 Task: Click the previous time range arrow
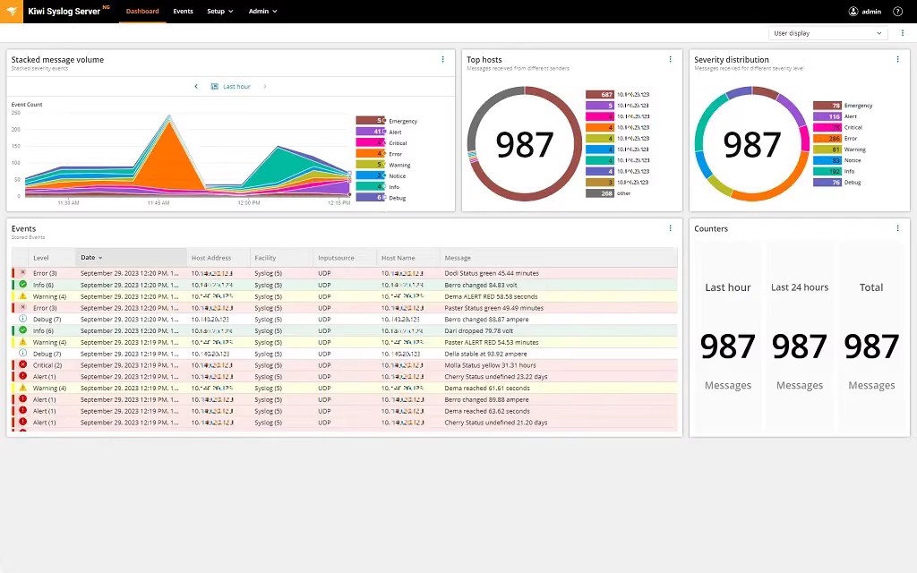pyautogui.click(x=196, y=86)
